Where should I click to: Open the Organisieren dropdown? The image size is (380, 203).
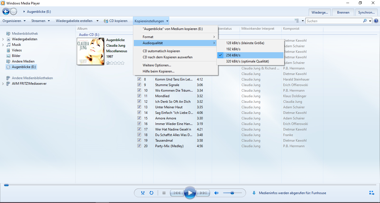click(14, 21)
